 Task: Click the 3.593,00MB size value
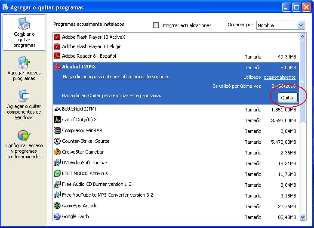coord(283,120)
